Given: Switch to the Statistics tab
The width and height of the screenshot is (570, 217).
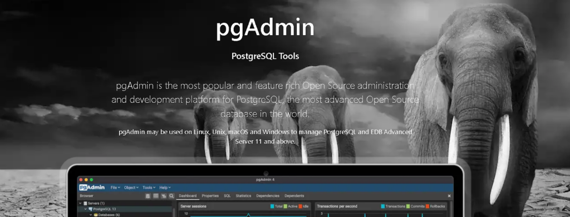Looking at the screenshot, I should tap(243, 196).
